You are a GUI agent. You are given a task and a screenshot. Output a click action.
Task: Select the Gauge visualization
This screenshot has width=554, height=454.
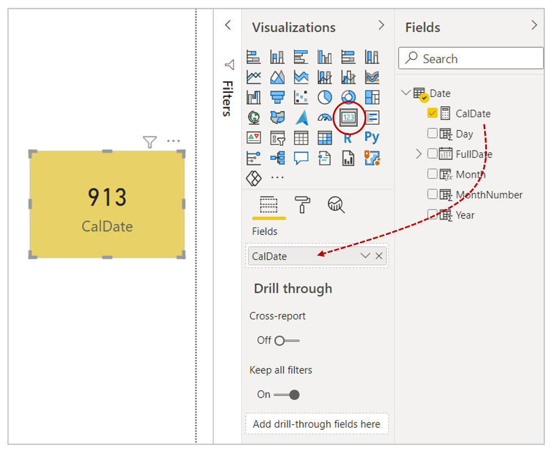(x=325, y=117)
